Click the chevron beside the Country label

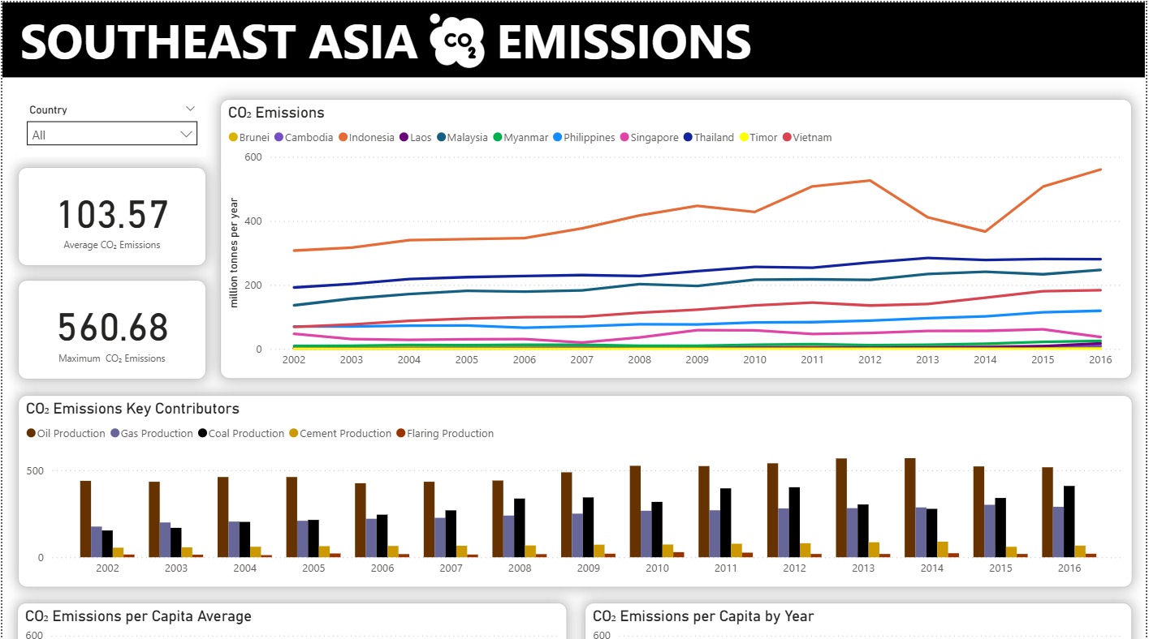point(190,109)
